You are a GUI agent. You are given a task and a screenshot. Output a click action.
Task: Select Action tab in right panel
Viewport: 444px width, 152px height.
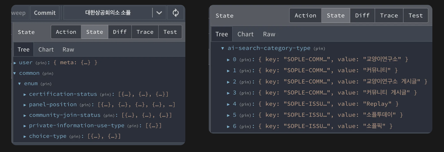305,15
